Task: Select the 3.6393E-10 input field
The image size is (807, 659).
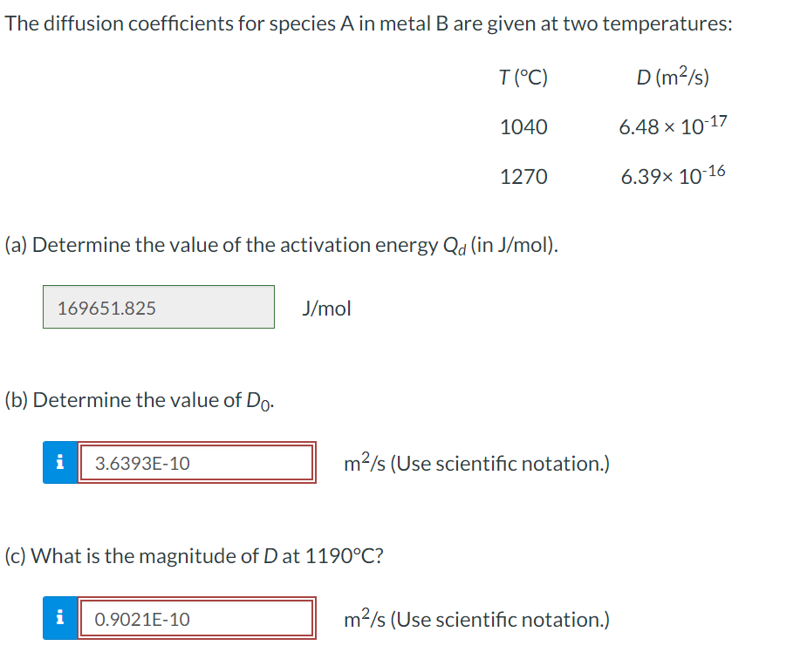Action: [x=196, y=463]
